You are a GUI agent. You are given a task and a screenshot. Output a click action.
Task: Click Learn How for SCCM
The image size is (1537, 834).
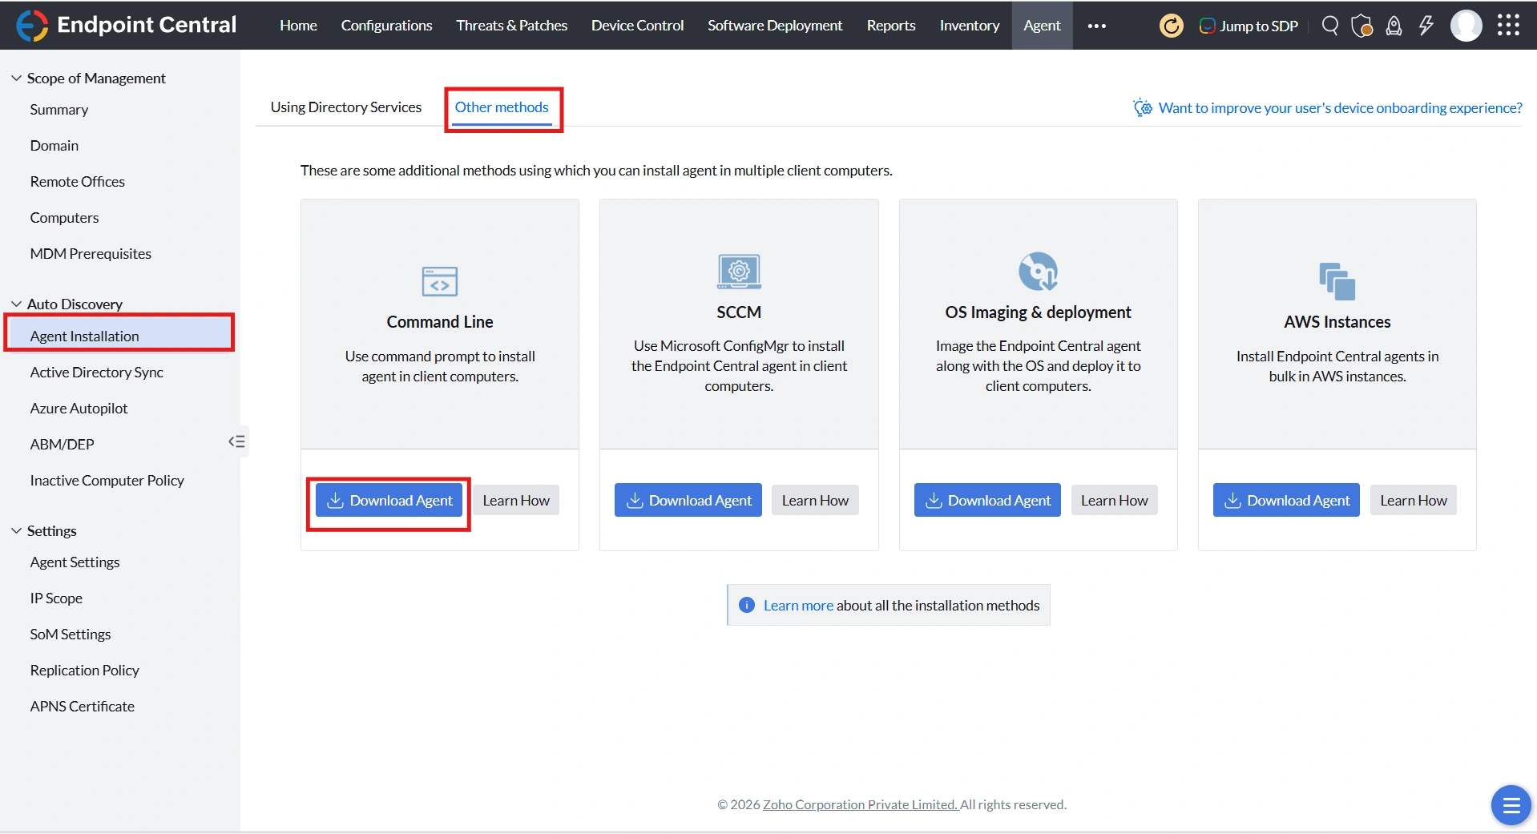815,500
